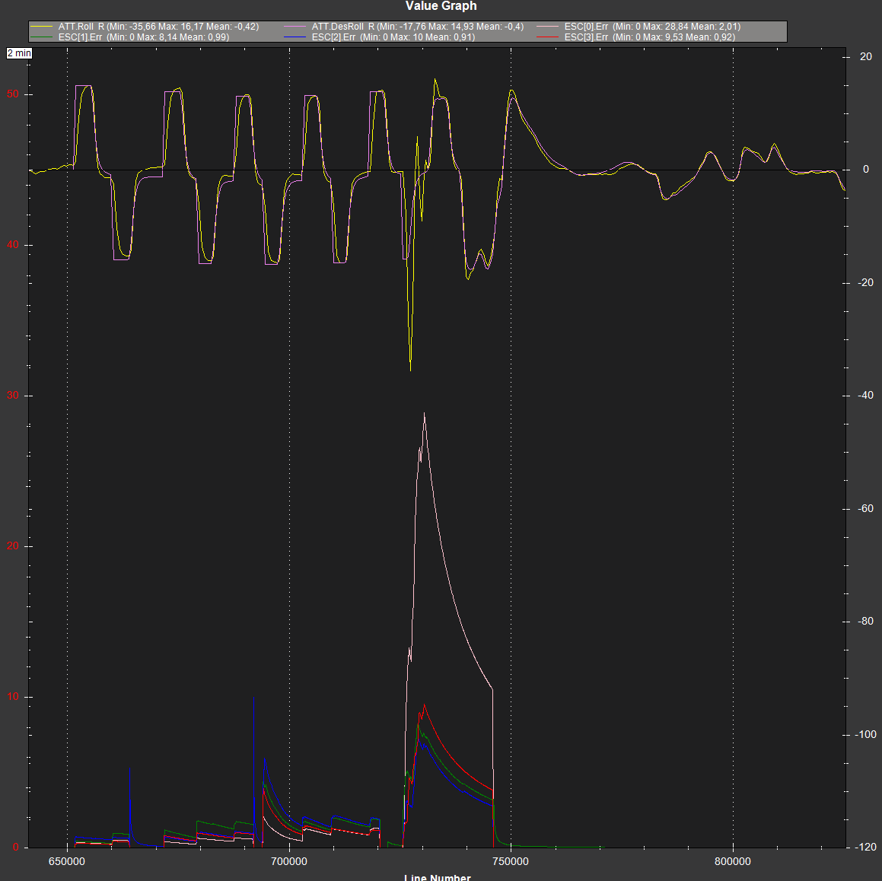Viewport: 882px width, 881px height.
Task: Click the 750000 x-axis label
Action: [x=511, y=861]
